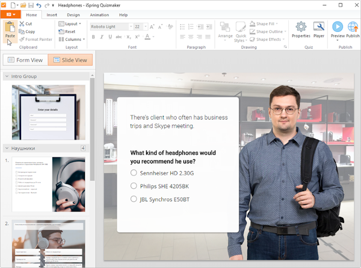Click the Save icon in title bar
This screenshot has width=361, height=268.
coord(31,5)
